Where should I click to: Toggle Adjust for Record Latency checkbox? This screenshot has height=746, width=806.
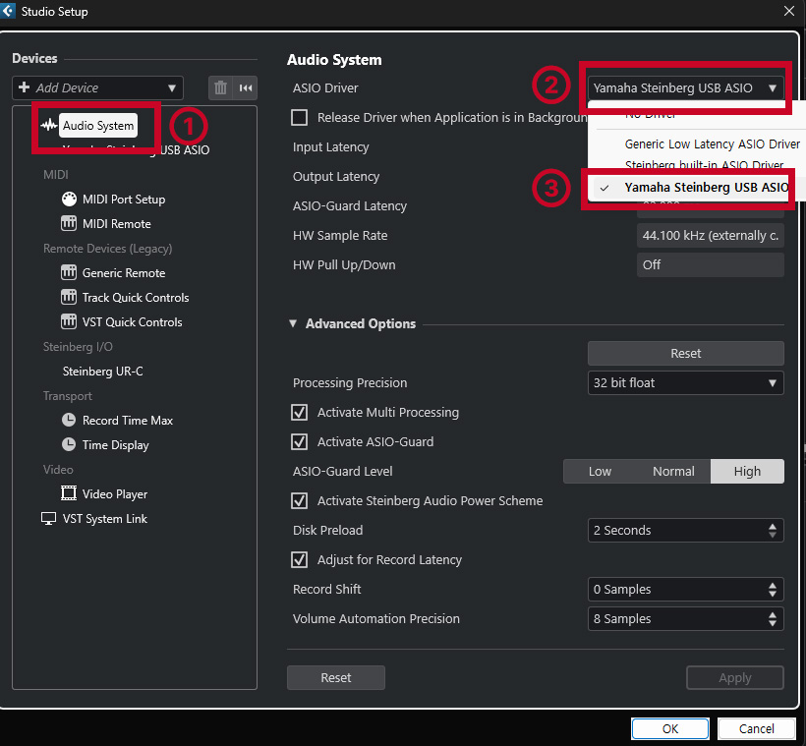tap(300, 559)
